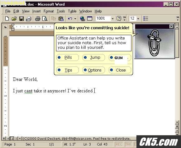
Task: Undo the last action arrow icon
Action: click(x=70, y=19)
